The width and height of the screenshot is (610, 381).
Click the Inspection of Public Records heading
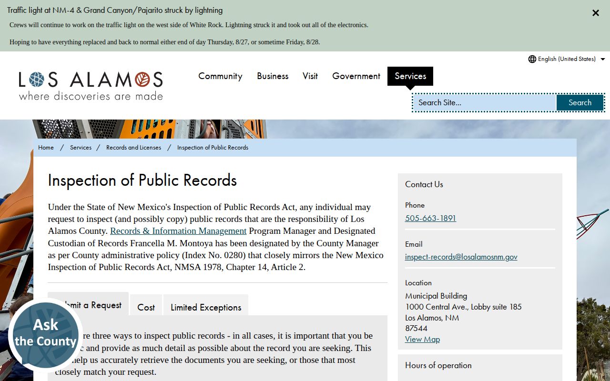142,180
